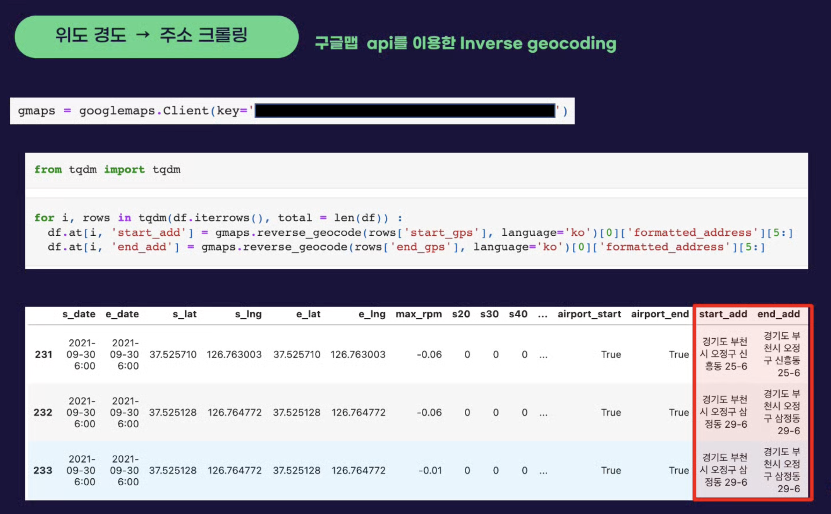Click the e_date column header
The height and width of the screenshot is (514, 831).
point(122,314)
